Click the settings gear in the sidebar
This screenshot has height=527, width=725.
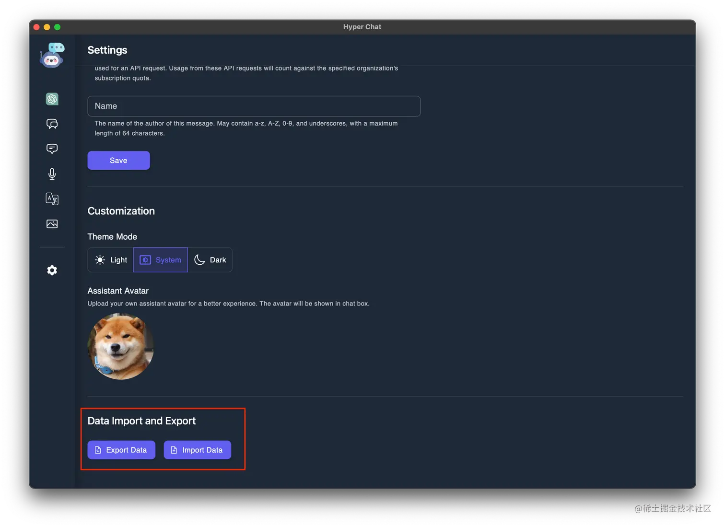tap(52, 270)
